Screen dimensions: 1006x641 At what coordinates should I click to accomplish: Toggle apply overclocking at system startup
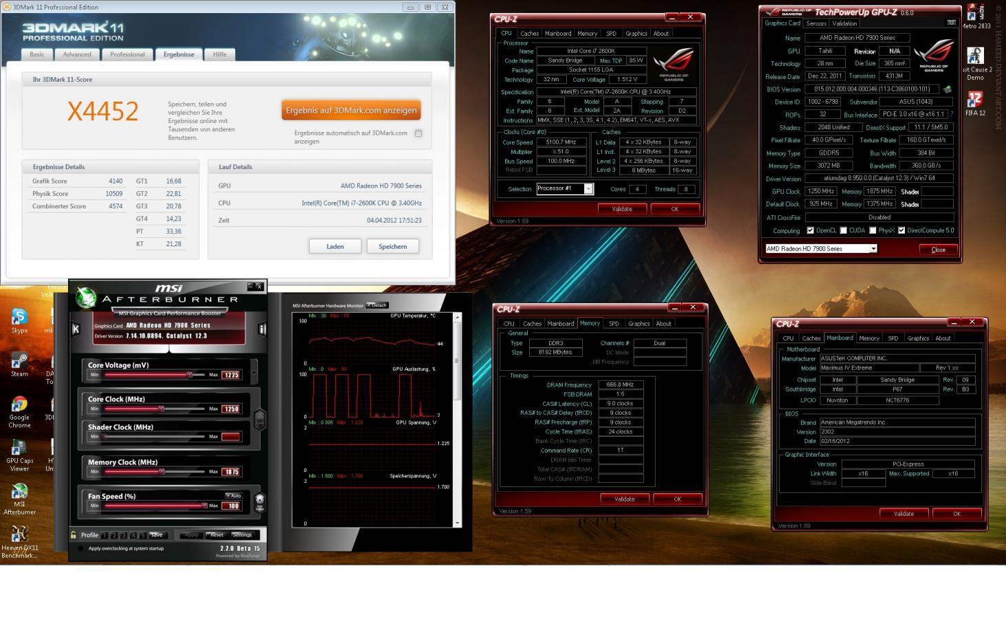pyautogui.click(x=81, y=548)
